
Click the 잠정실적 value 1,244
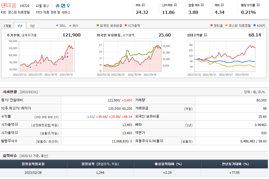tap(100, 172)
